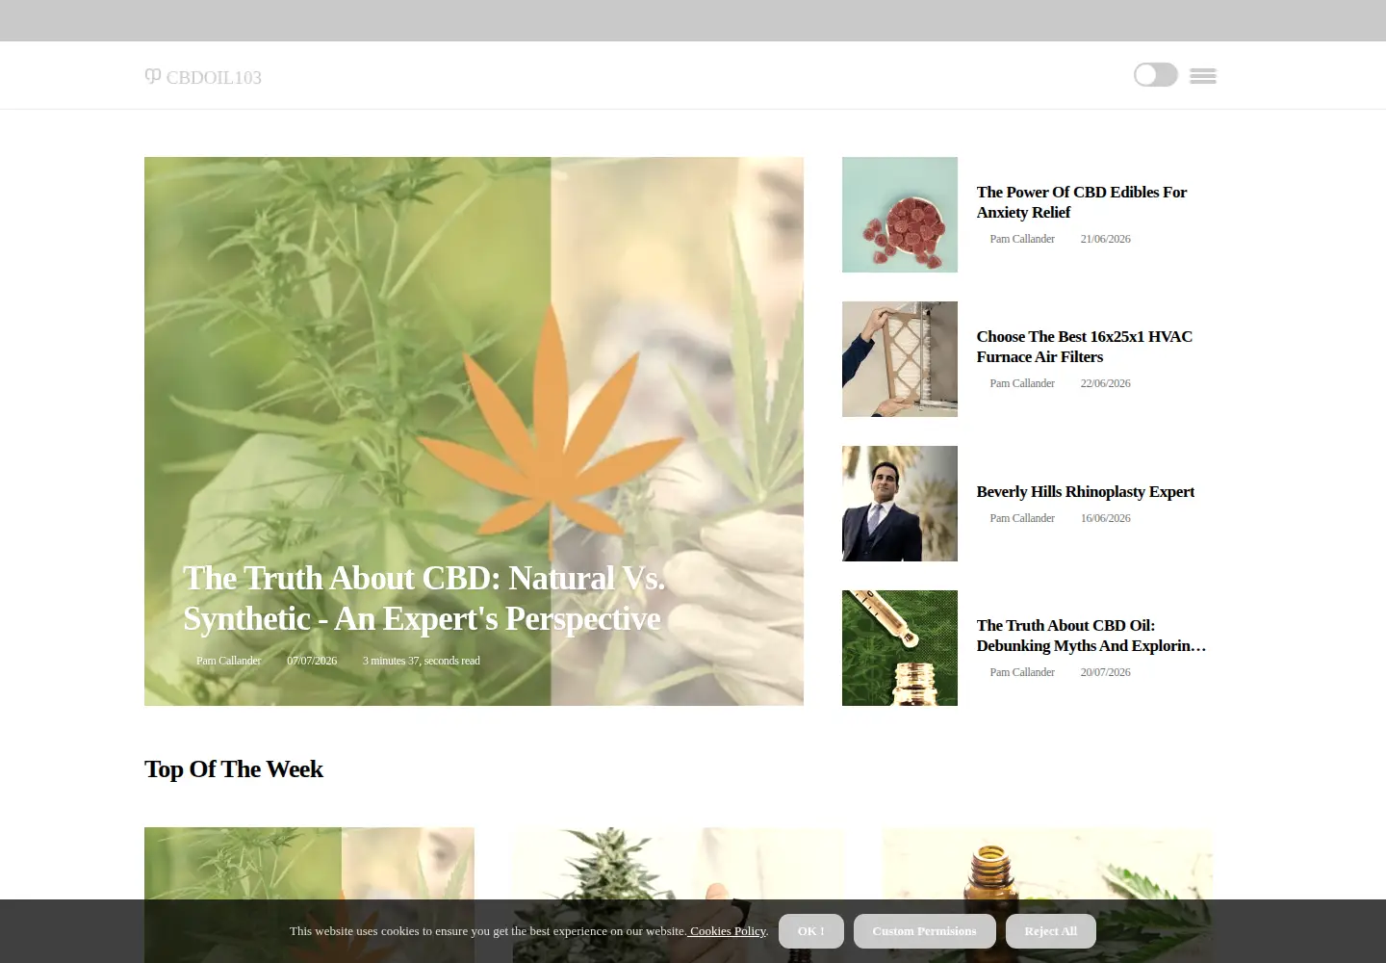Click the date 16/06/2026
Screen dimensions: 1386x963
1105,518
